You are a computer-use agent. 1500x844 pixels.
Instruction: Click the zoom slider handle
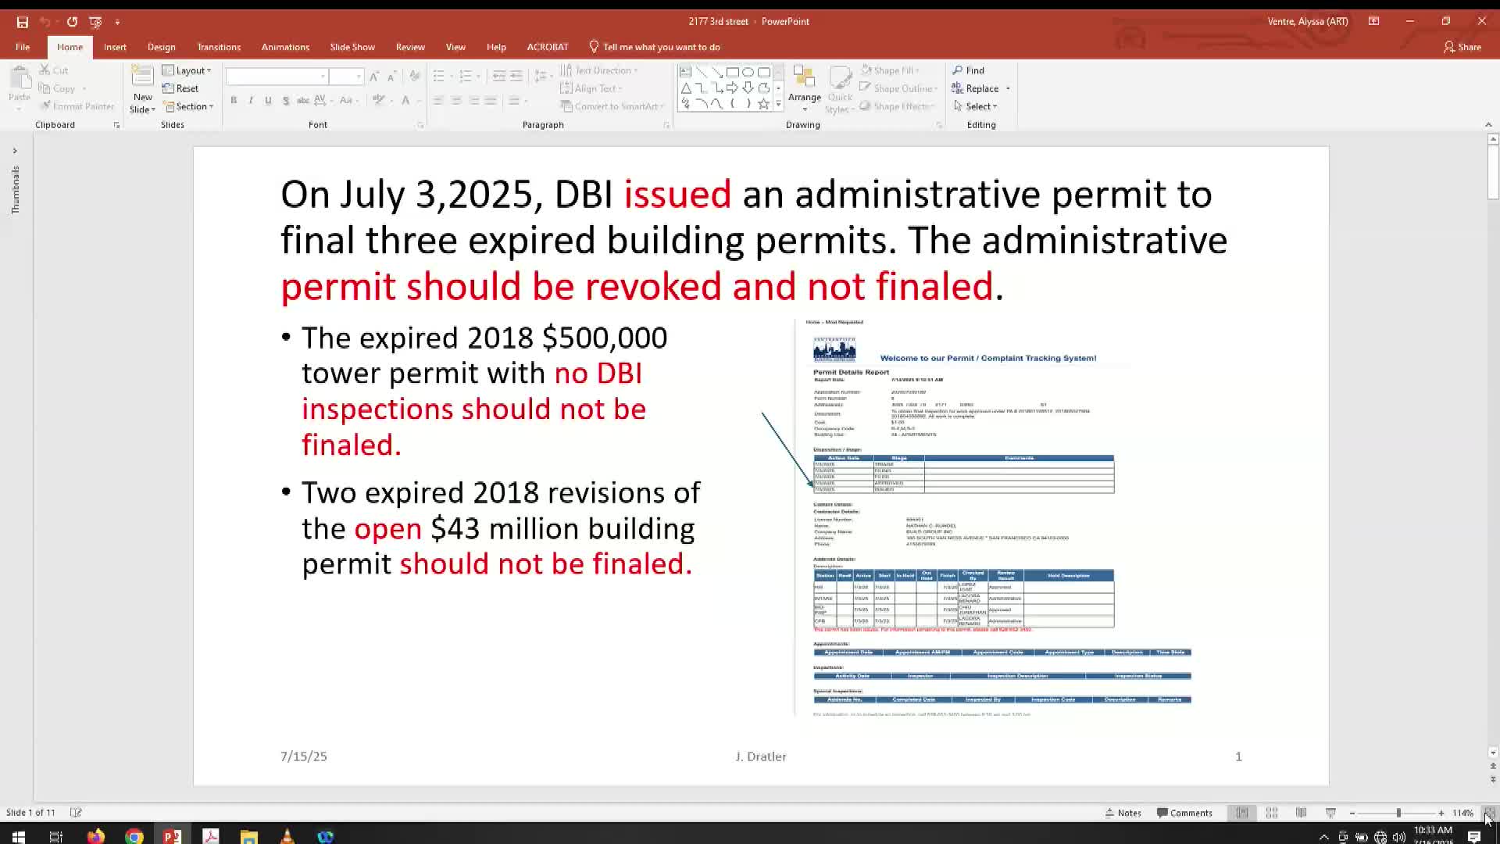1398,813
